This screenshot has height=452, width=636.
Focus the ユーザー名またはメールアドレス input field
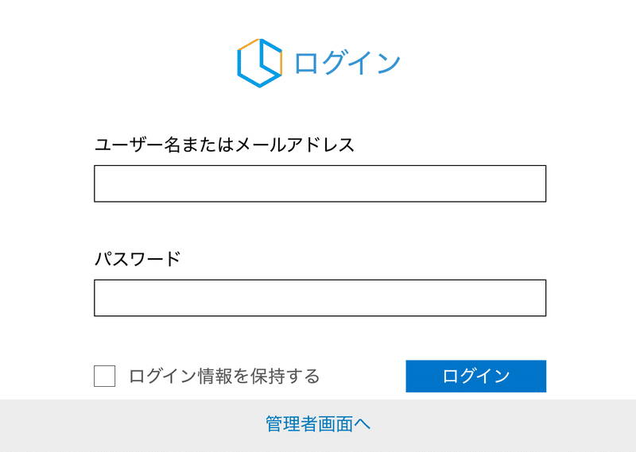click(320, 184)
